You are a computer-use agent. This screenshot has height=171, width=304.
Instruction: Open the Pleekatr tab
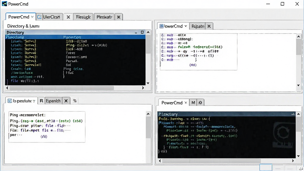[x=104, y=17]
